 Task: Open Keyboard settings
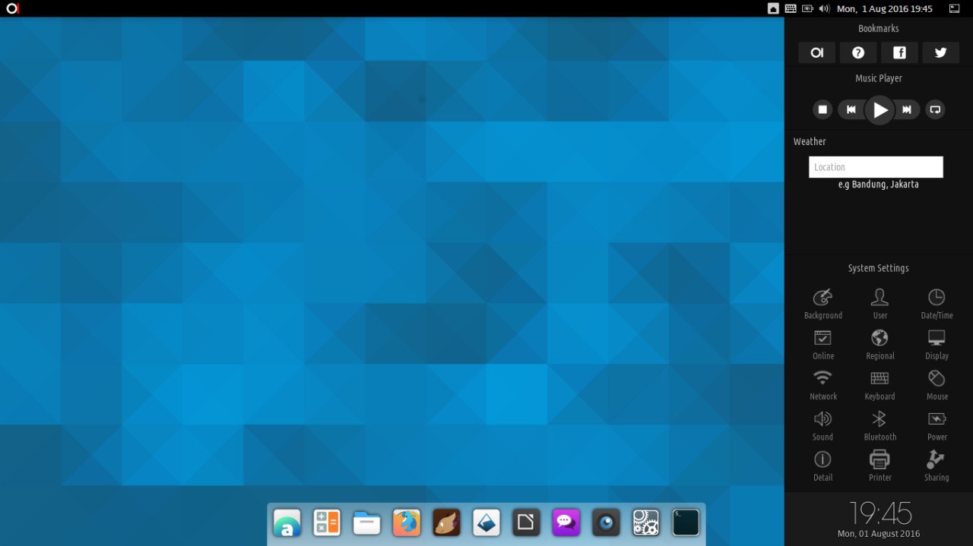[x=880, y=385]
